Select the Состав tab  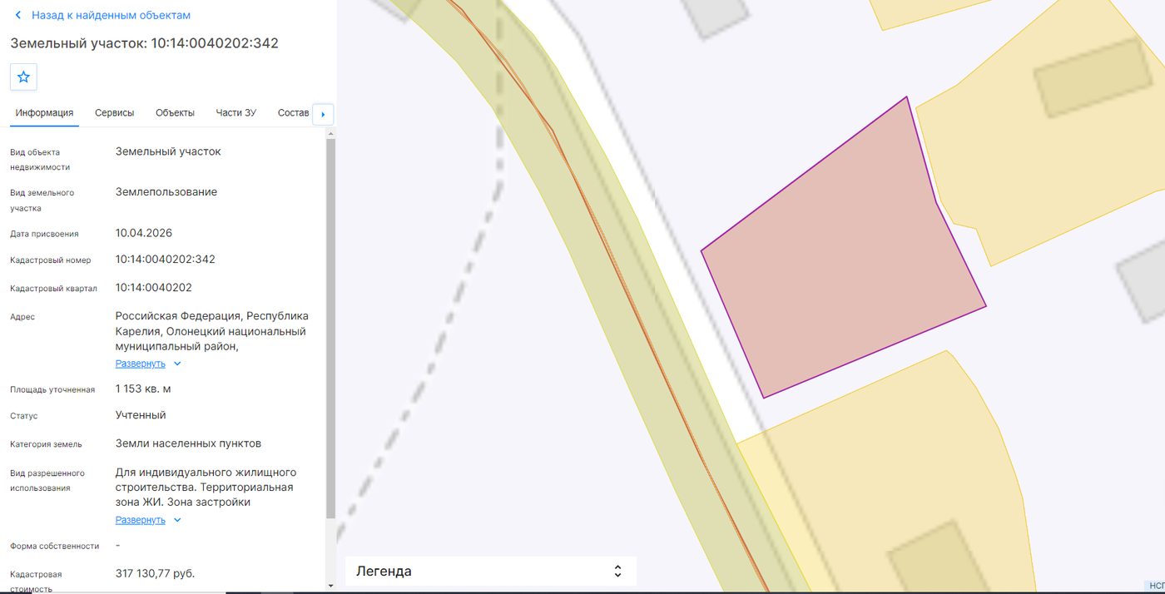(x=293, y=113)
